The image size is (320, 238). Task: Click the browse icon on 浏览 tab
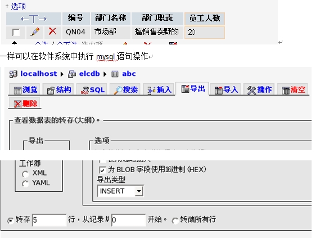click(17, 90)
